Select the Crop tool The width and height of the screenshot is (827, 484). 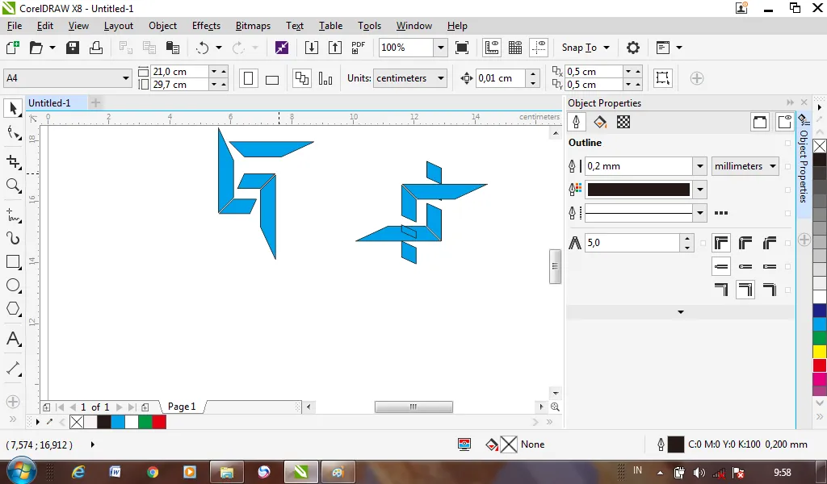13,161
